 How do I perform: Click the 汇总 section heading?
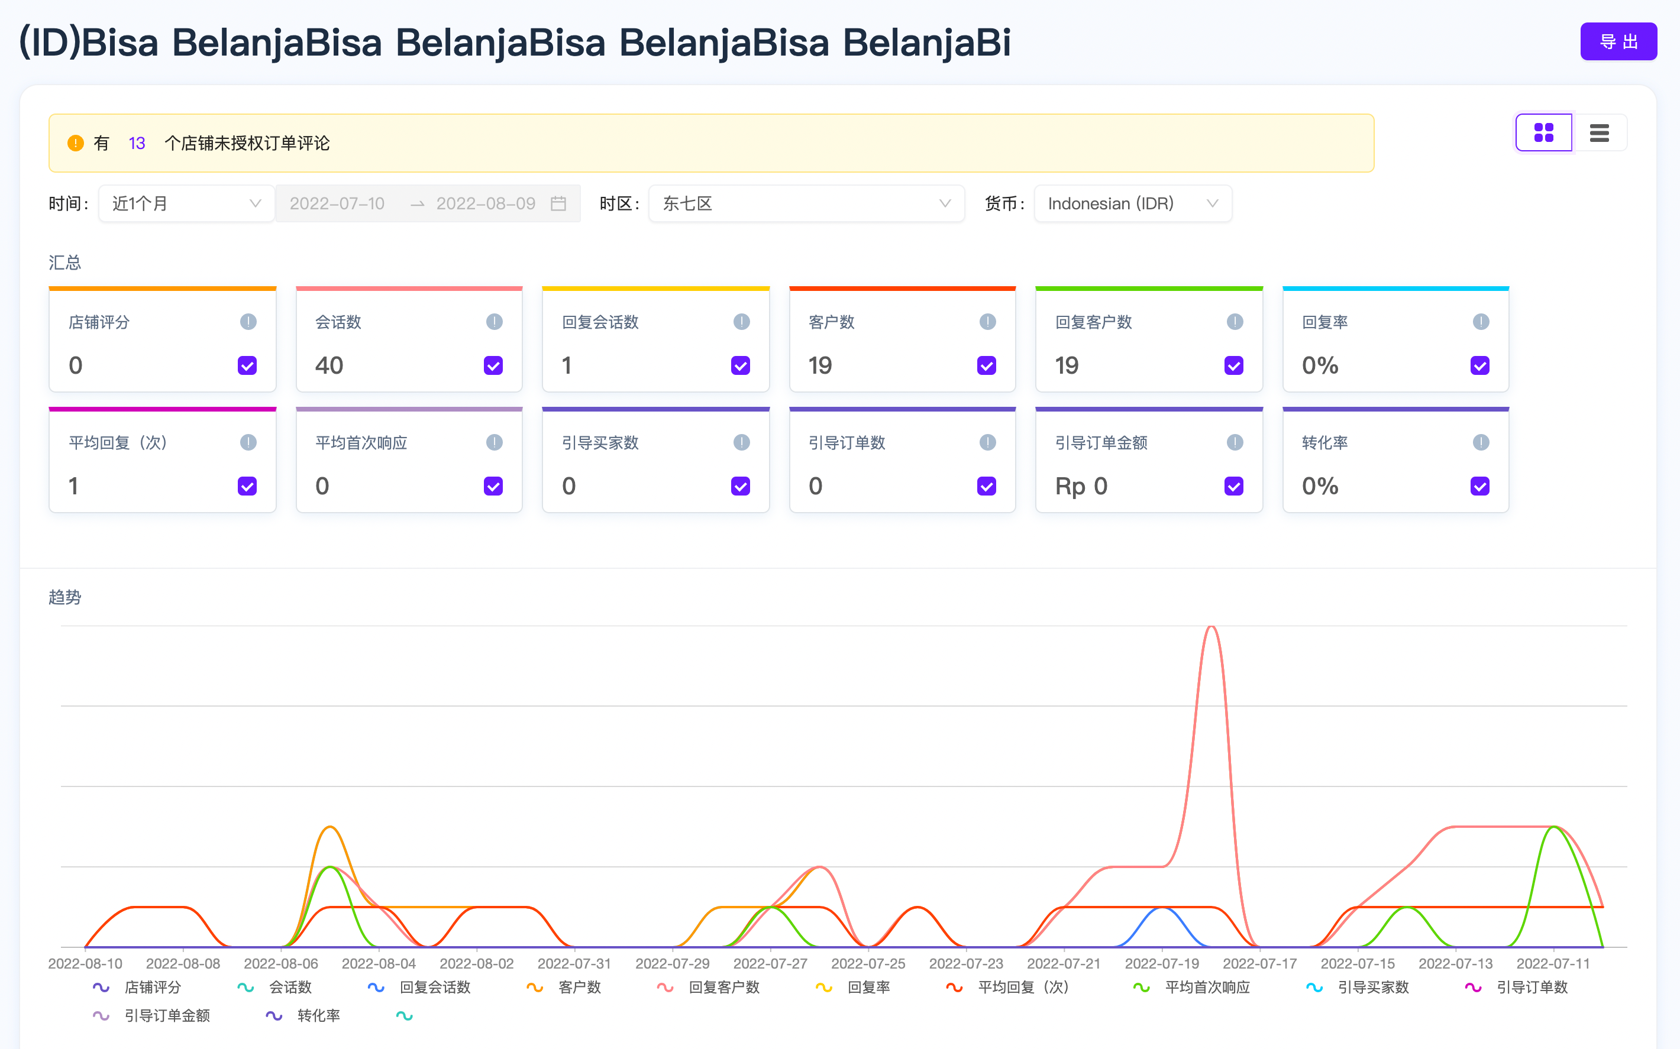[x=65, y=263]
